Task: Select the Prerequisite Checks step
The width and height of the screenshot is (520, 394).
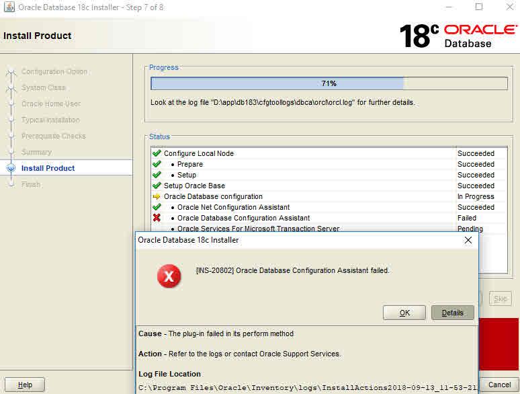Action: pyautogui.click(x=53, y=136)
